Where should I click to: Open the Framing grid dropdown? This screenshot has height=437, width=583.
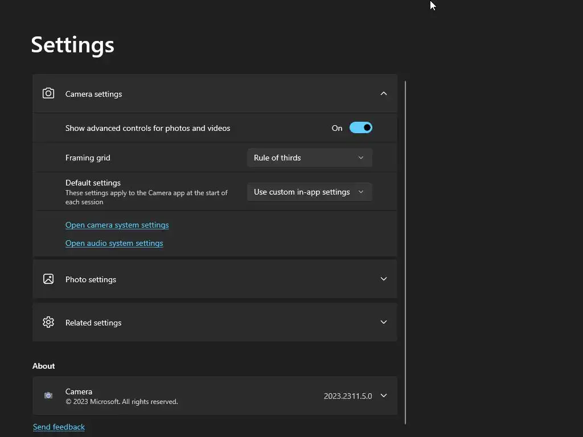pos(309,158)
